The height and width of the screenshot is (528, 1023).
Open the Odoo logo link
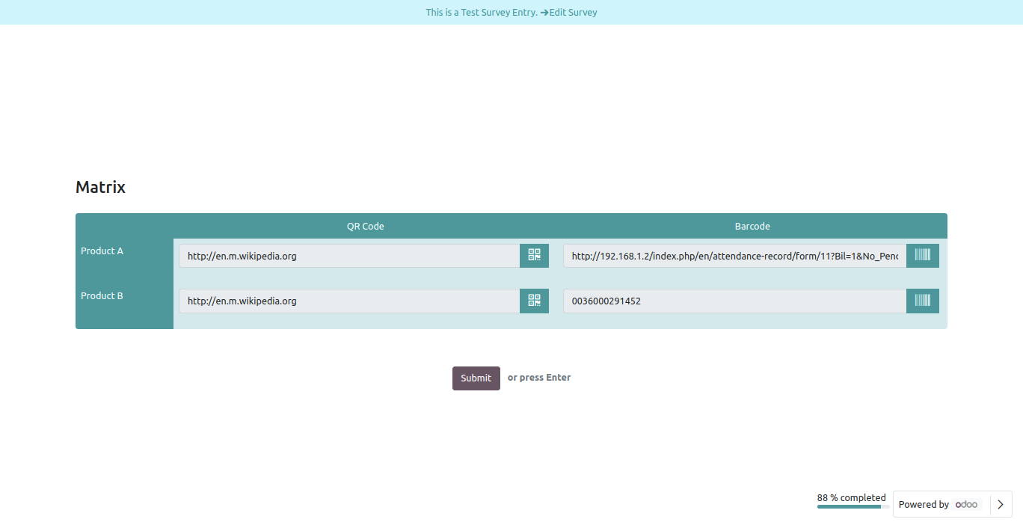966,504
